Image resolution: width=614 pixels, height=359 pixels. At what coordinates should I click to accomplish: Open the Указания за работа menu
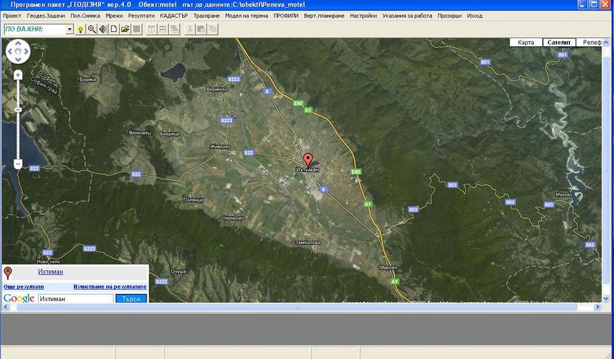(407, 16)
